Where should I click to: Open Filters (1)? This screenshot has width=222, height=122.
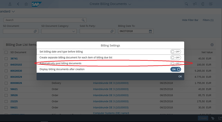[208, 20]
